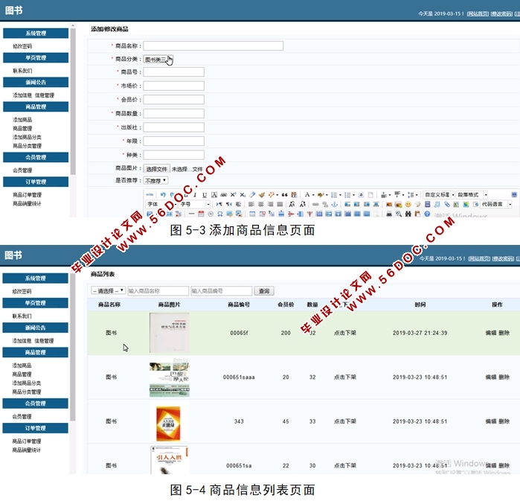520x501 pixels.
Task: Open the 段落格式 paragraph format dropdown
Action: pos(472,195)
